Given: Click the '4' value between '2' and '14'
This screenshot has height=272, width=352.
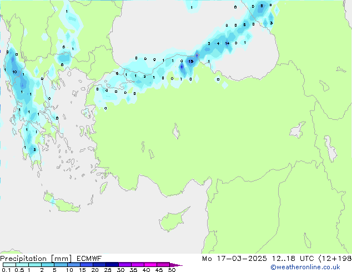Looking at the screenshot, I should (x=218, y=43).
